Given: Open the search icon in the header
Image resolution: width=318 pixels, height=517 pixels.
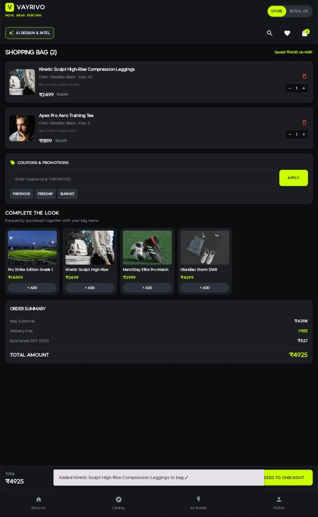Looking at the screenshot, I should [269, 33].
